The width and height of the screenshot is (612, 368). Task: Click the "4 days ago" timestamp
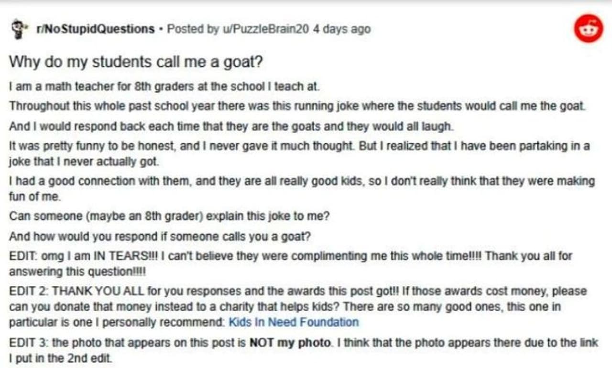point(341,29)
